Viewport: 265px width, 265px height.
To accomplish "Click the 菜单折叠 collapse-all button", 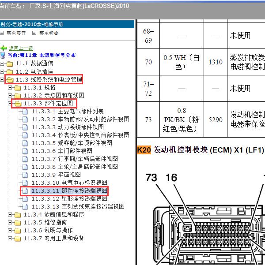I will pyautogui.click(x=49, y=33).
